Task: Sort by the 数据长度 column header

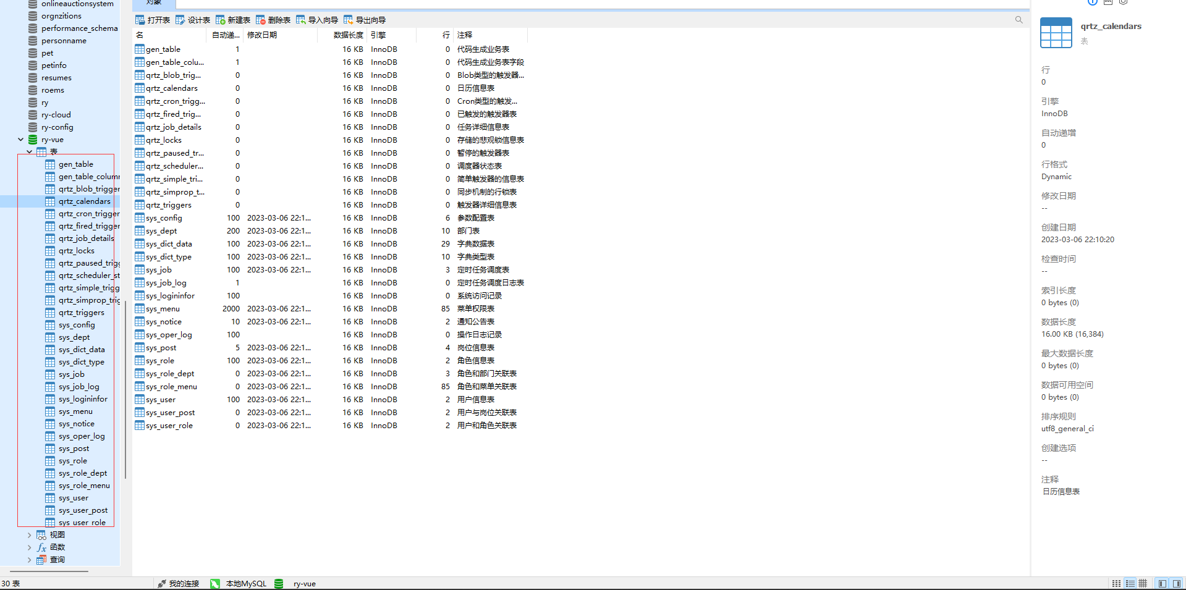Action: (342, 35)
